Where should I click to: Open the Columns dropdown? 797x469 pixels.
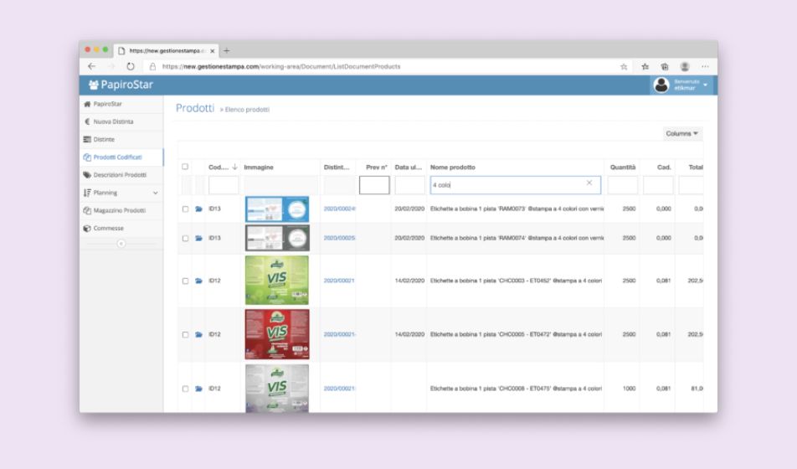click(681, 134)
